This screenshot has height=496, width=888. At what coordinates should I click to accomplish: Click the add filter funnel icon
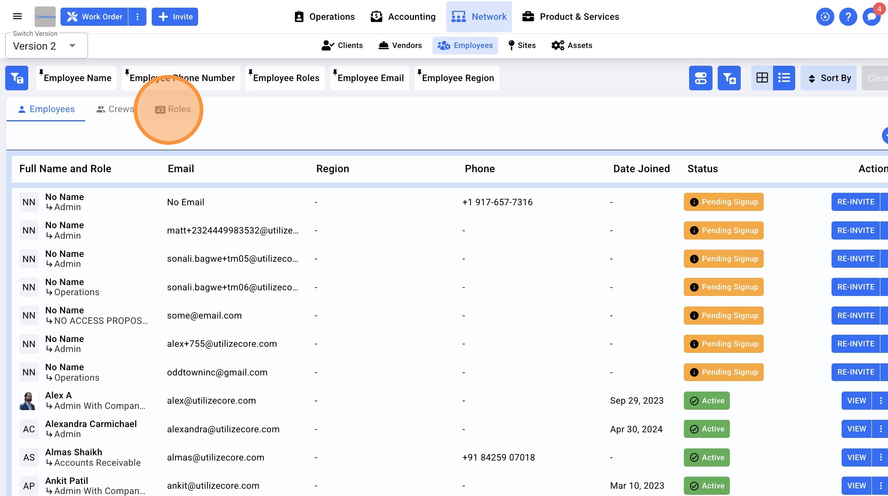pyautogui.click(x=729, y=78)
